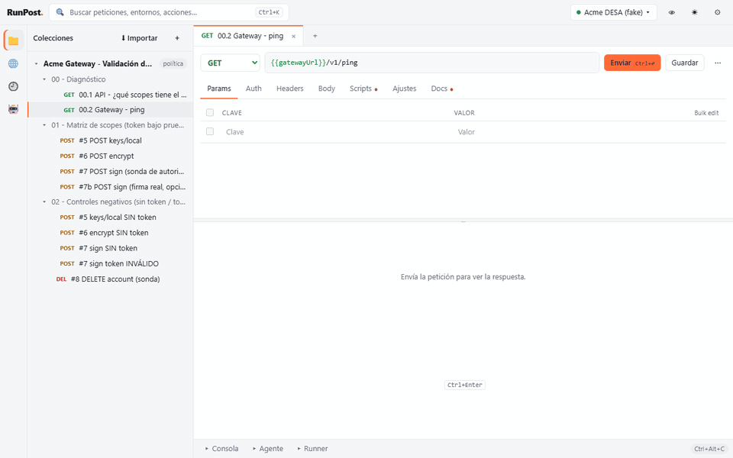733x458 pixels.
Task: Switch to the Params tab
Action: (x=219, y=89)
